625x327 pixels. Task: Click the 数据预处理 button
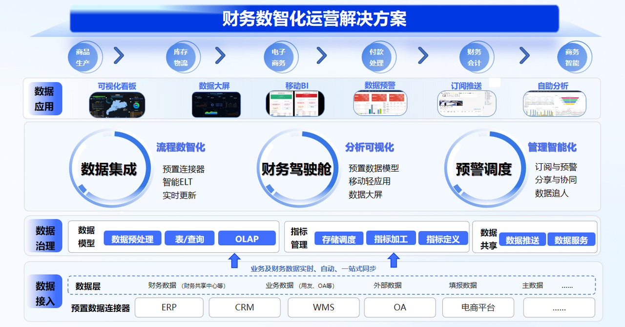(x=132, y=239)
